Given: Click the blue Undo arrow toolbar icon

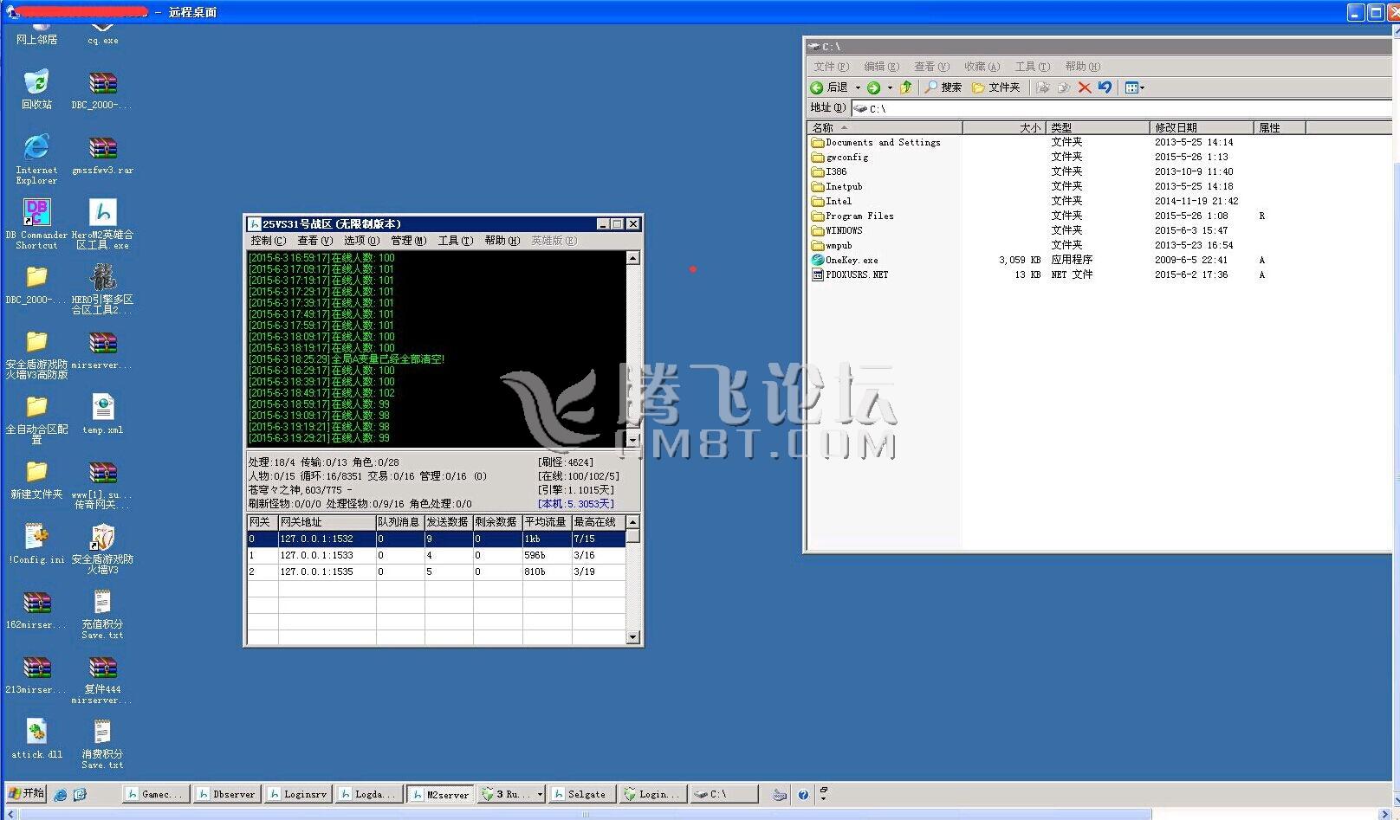Looking at the screenshot, I should 1105,87.
